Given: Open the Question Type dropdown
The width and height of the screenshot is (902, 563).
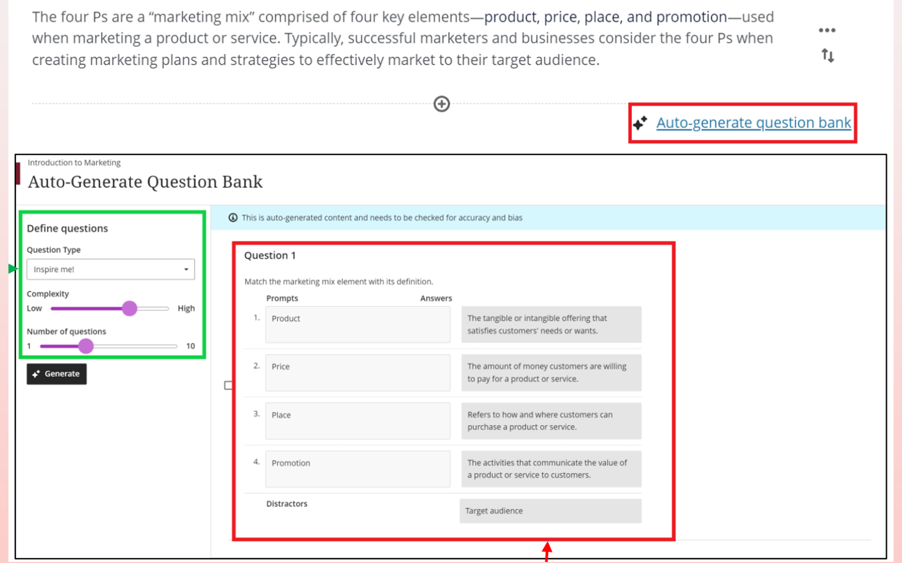Looking at the screenshot, I should [x=110, y=270].
